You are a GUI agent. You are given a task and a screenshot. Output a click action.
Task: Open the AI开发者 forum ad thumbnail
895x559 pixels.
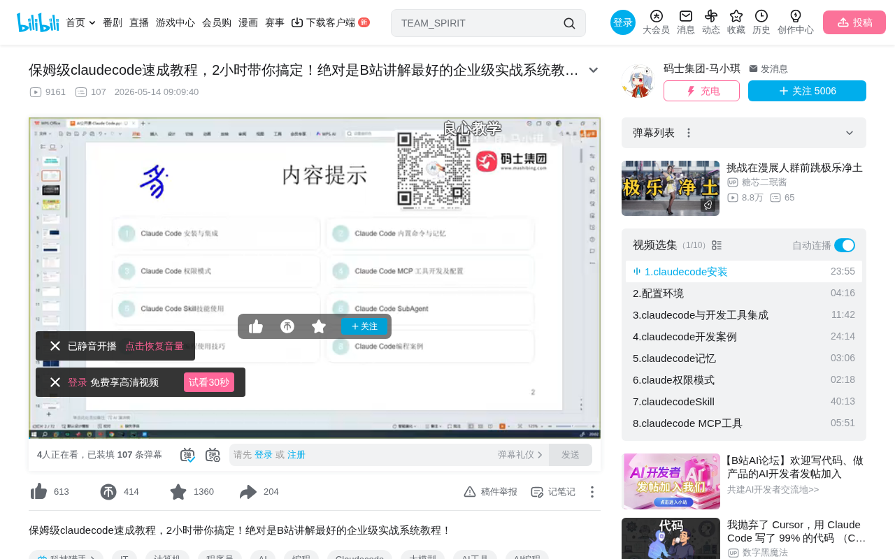(x=671, y=481)
